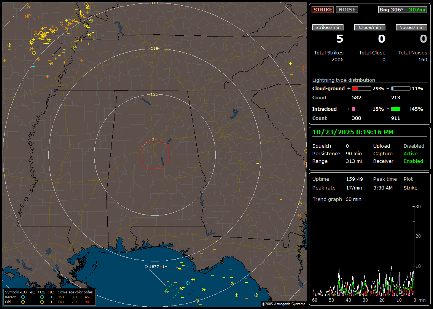Toggle the STRIKE indicator button
Viewport: 433px width, 309px height.
point(322,10)
